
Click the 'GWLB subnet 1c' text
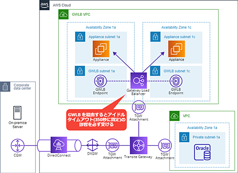pos(177,71)
